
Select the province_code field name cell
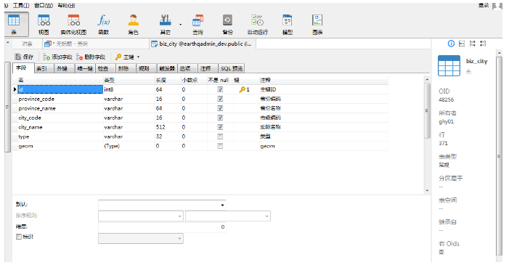[60, 99]
